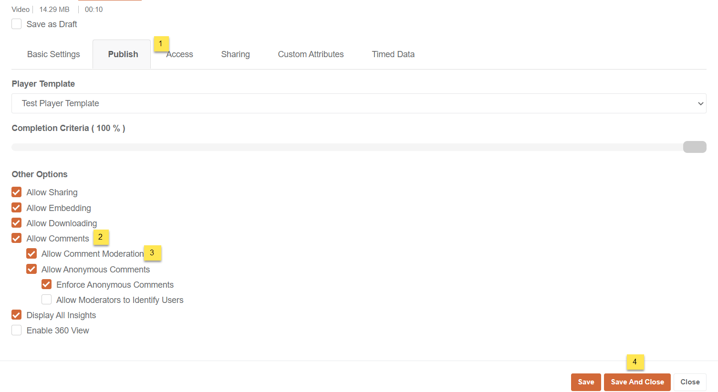This screenshot has width=718, height=392.
Task: Go to Custom Attributes tab
Action: [x=311, y=54]
